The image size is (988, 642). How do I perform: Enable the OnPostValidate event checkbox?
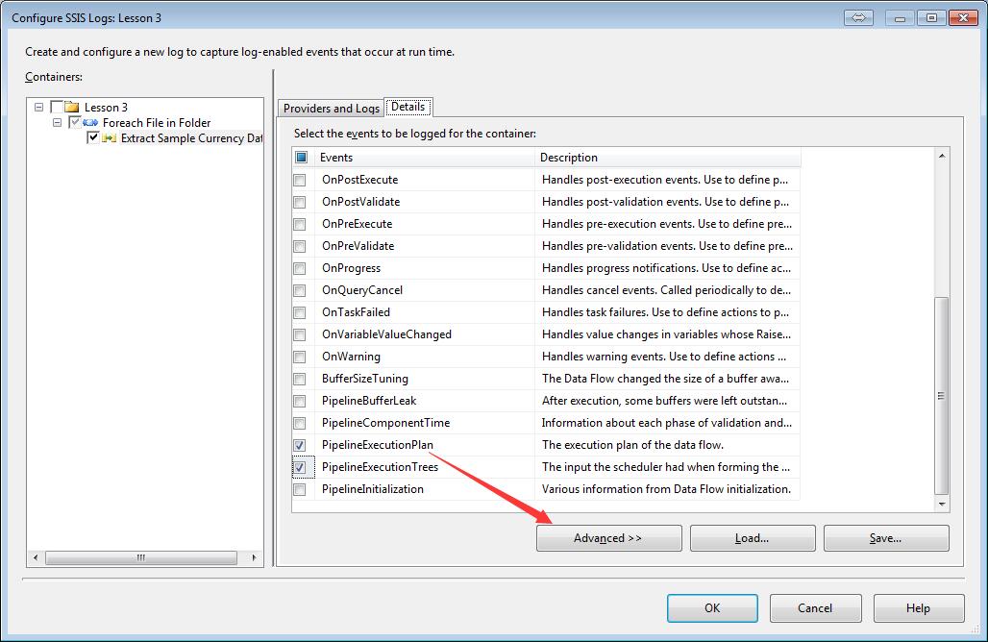(x=300, y=202)
